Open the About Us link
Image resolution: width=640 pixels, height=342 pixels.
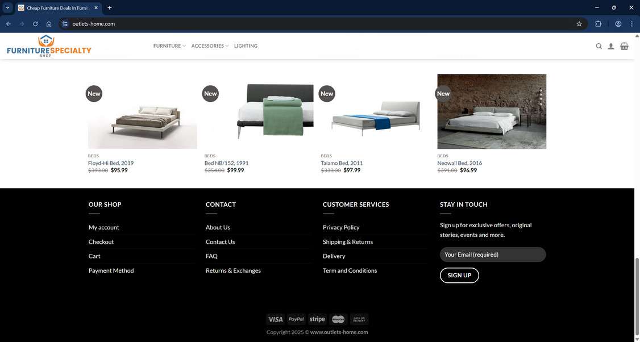(218, 227)
